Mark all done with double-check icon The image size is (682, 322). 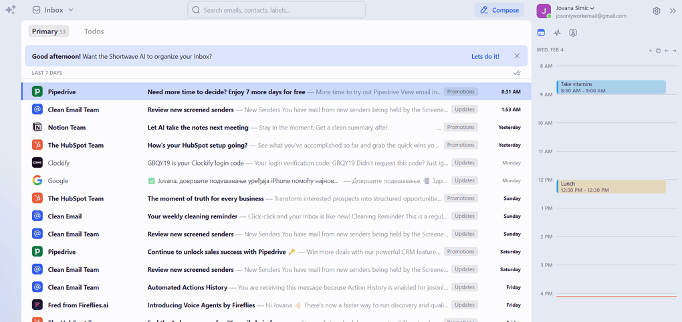click(516, 73)
